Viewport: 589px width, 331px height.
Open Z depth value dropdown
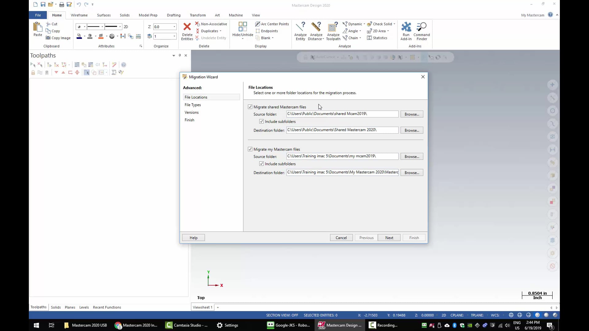coord(174,27)
